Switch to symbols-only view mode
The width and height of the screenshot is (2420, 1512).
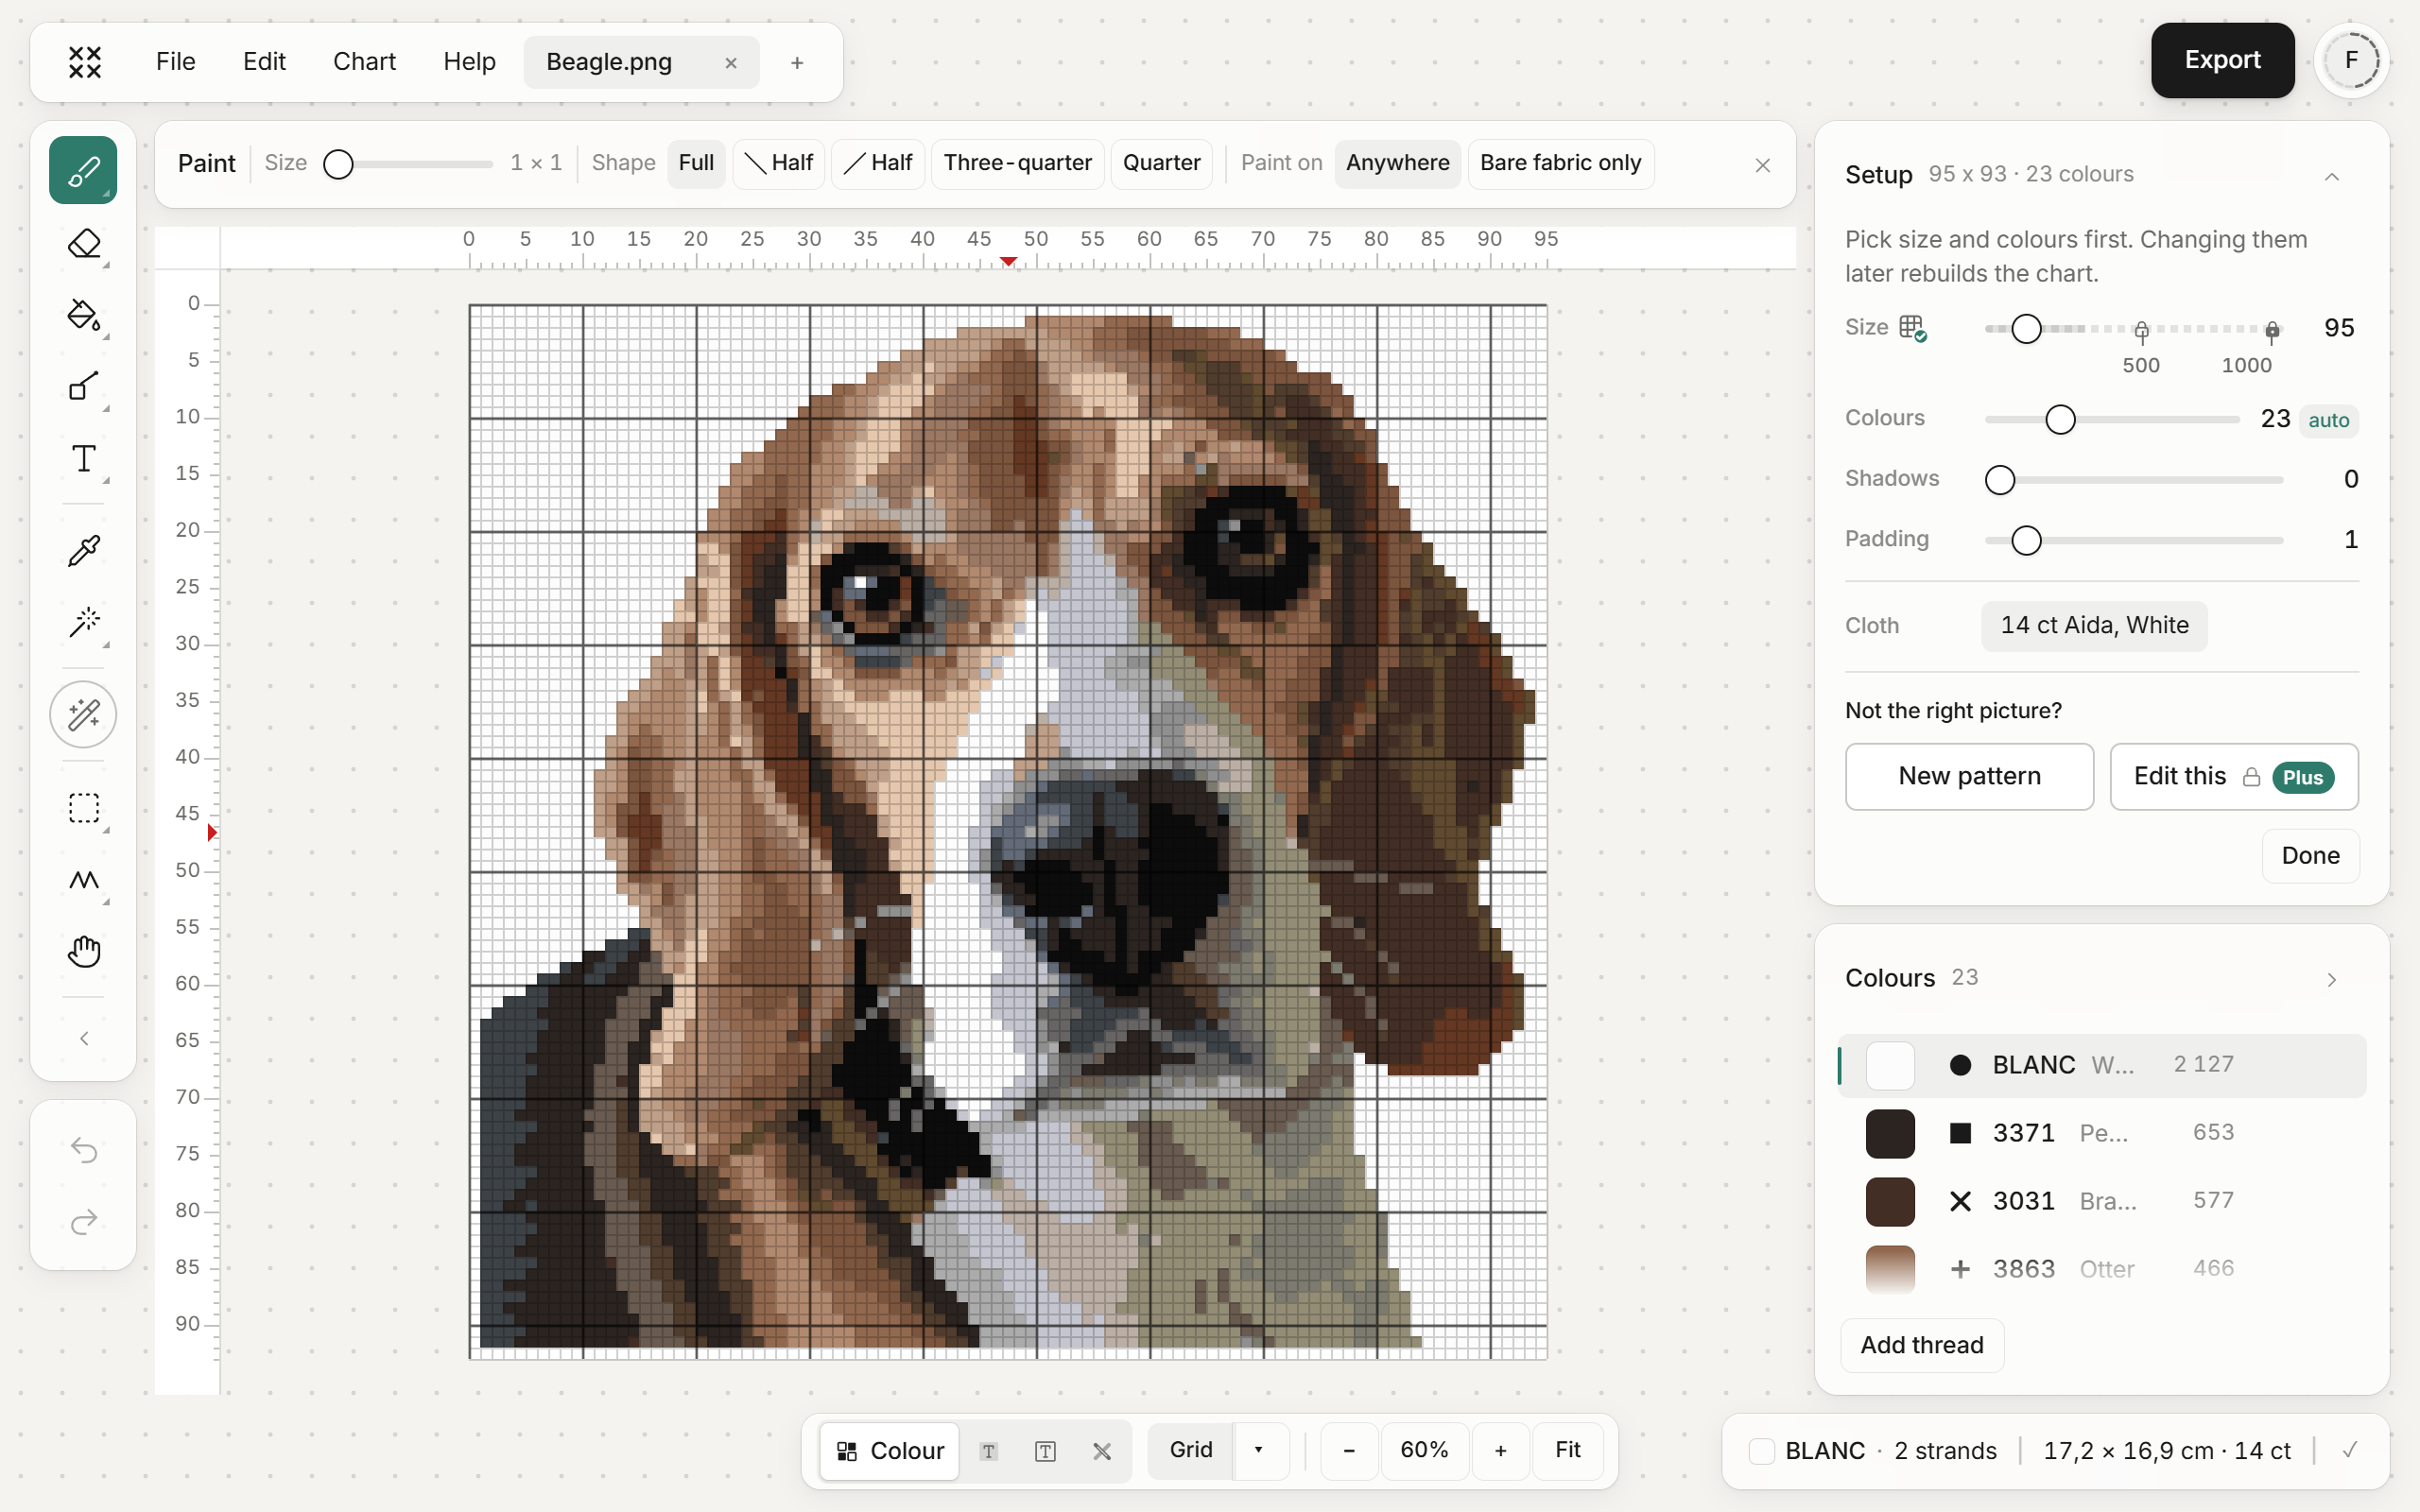click(x=988, y=1451)
